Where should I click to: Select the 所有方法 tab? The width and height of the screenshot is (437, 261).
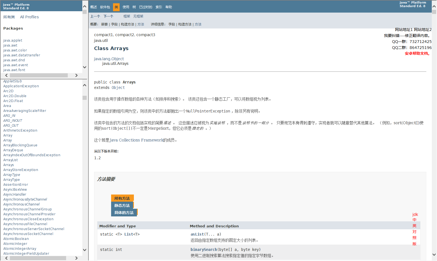click(x=122, y=198)
